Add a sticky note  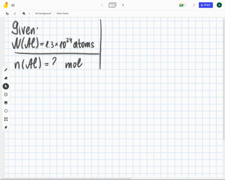point(6,95)
